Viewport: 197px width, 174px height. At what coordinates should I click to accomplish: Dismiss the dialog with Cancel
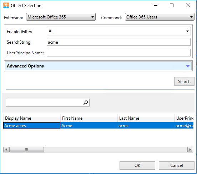pyautogui.click(x=177, y=165)
